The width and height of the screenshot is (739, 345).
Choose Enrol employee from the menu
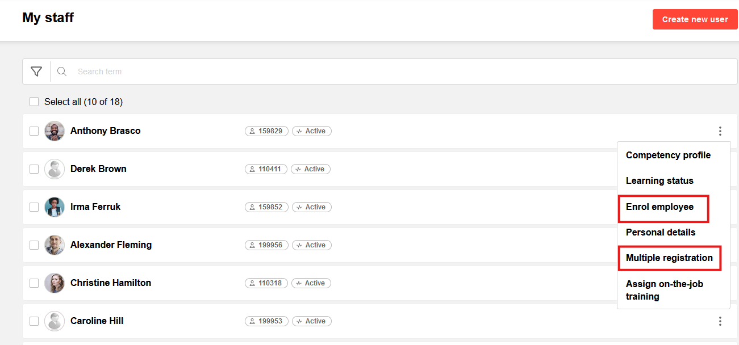click(x=659, y=207)
